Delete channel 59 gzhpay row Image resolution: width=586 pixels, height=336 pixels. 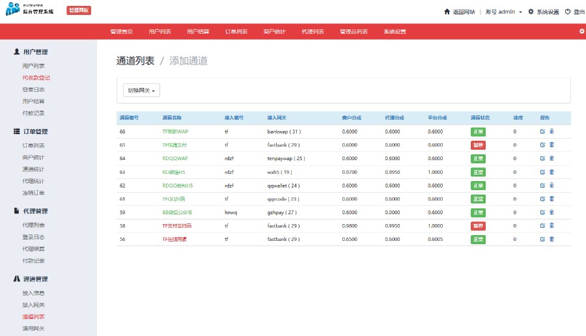(551, 213)
